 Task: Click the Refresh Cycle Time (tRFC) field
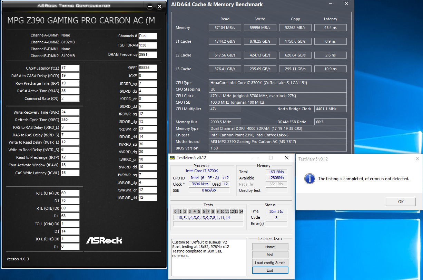click(70, 120)
